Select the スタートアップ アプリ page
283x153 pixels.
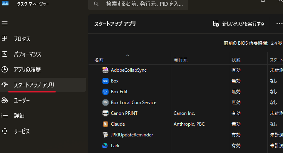coord(34,85)
